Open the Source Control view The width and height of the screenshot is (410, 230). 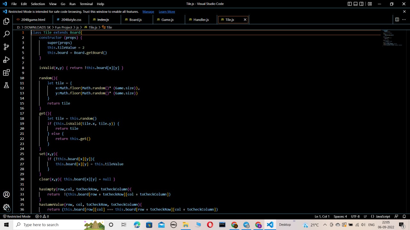[x=6, y=47]
